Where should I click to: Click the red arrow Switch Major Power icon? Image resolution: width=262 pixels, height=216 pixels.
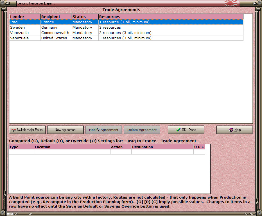click(13, 130)
